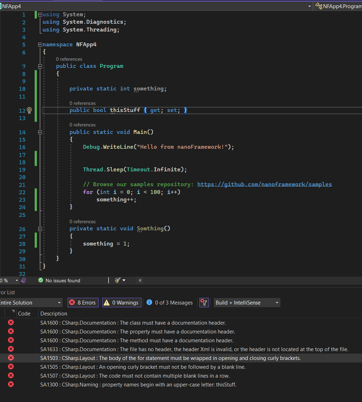362x402 pixels.
Task: Click the red error icon beside SA1300
Action: coord(10,384)
